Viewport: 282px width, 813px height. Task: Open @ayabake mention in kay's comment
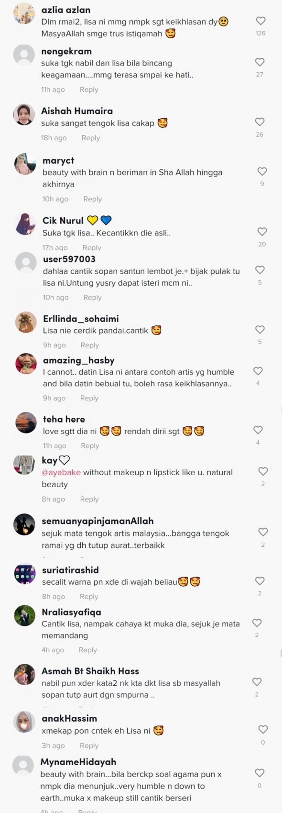[61, 472]
